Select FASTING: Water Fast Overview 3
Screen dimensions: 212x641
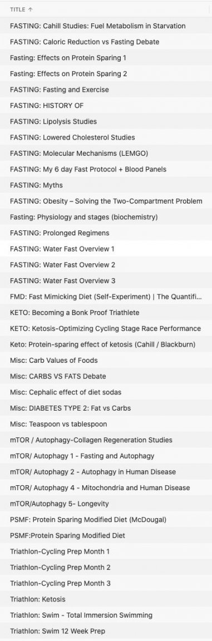click(106, 280)
